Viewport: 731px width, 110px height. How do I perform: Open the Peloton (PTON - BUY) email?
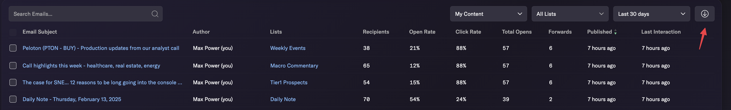101,48
